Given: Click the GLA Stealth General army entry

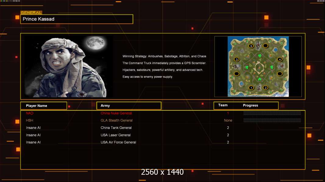Looking at the screenshot, I should [116, 120].
